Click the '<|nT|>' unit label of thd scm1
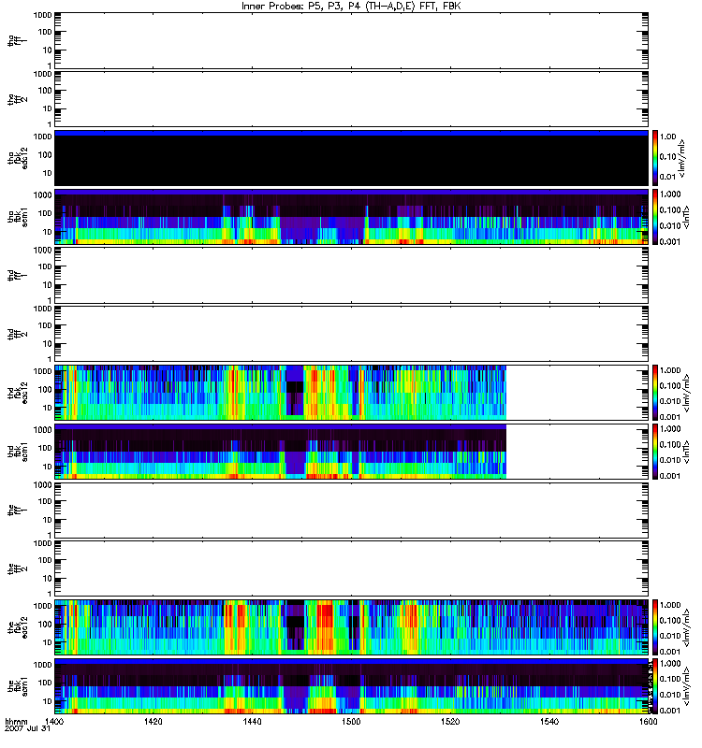Screen dimensions: 702x748 click(x=686, y=452)
